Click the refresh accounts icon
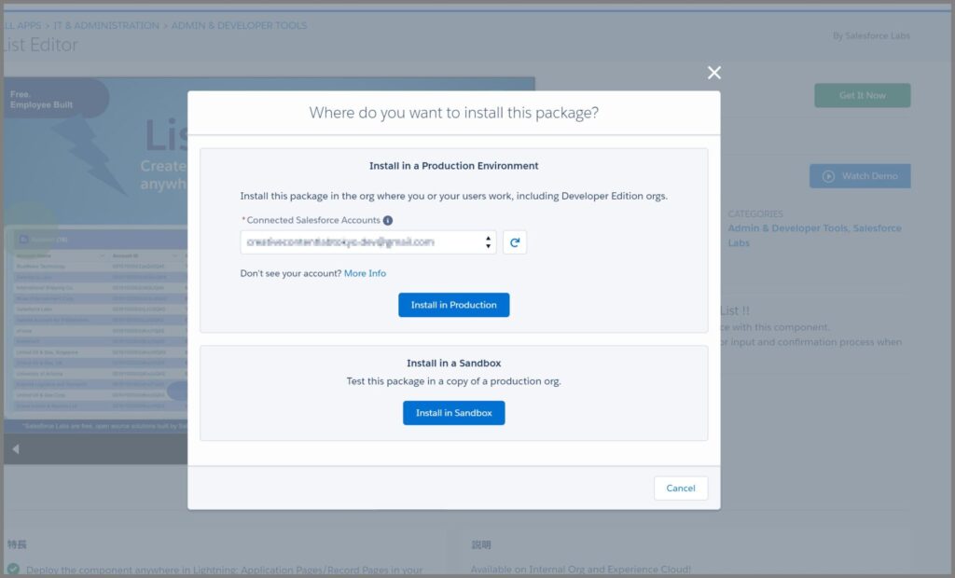The image size is (955, 578). click(x=515, y=241)
